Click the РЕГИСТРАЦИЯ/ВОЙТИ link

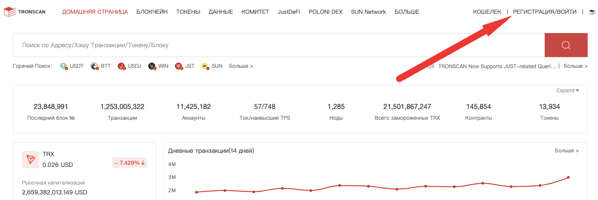(x=545, y=12)
